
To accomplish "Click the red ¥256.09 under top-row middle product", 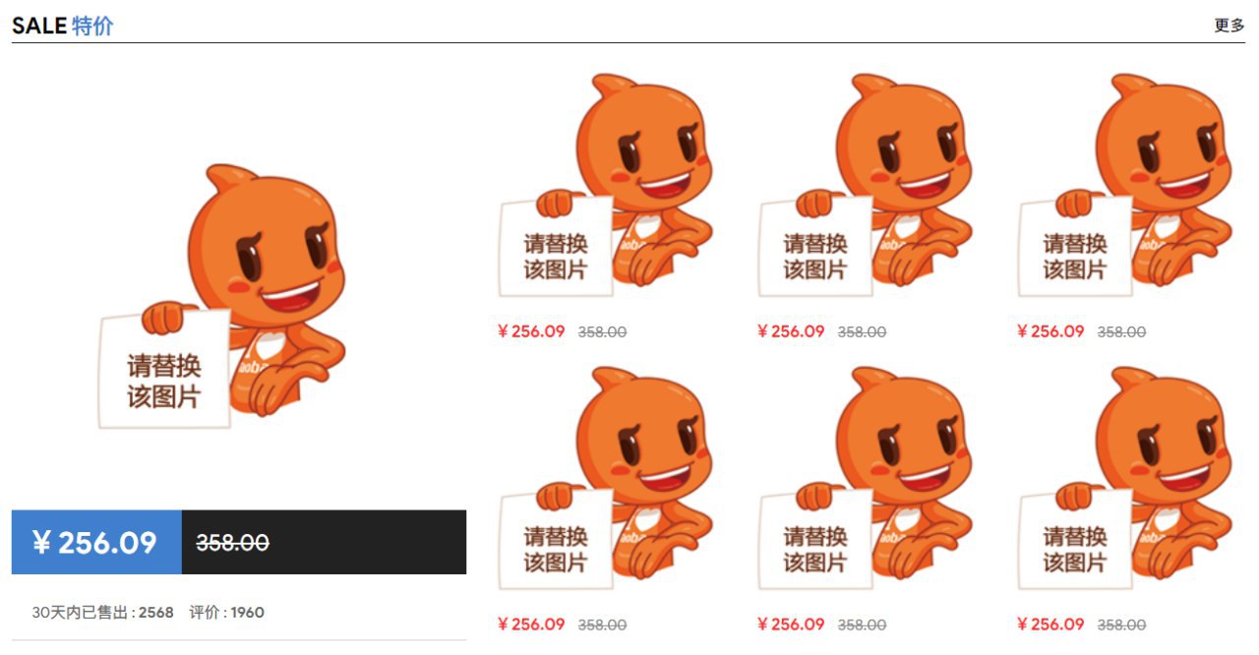I will coord(791,331).
